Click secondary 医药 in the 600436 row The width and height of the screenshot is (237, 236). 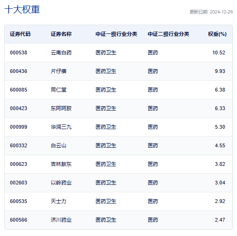(x=153, y=71)
